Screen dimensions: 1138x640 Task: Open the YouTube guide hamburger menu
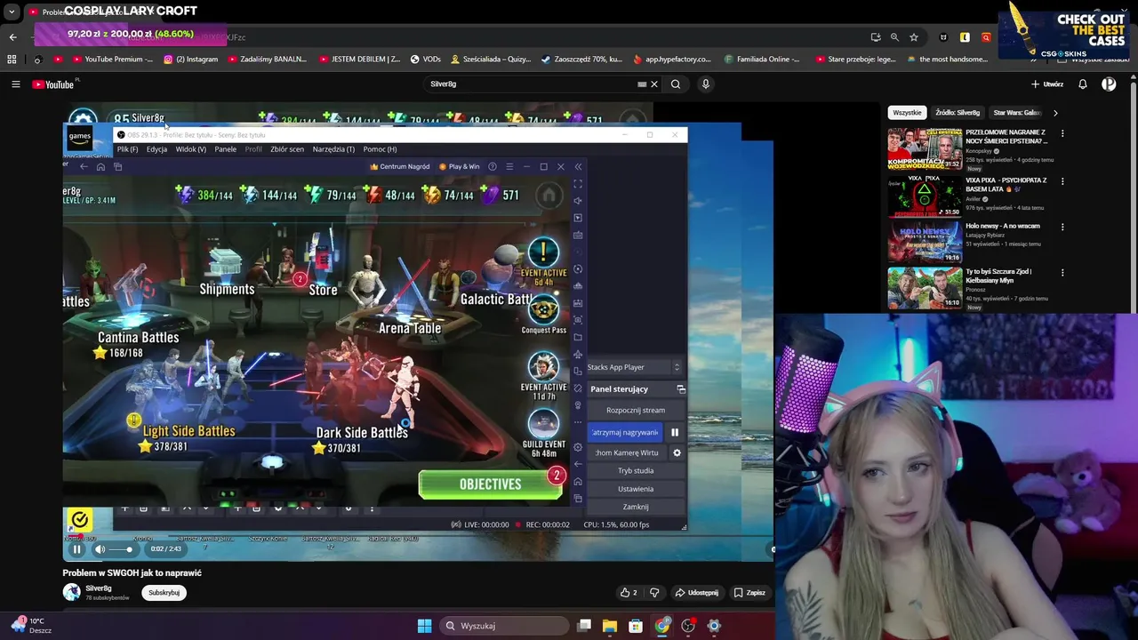coord(15,84)
